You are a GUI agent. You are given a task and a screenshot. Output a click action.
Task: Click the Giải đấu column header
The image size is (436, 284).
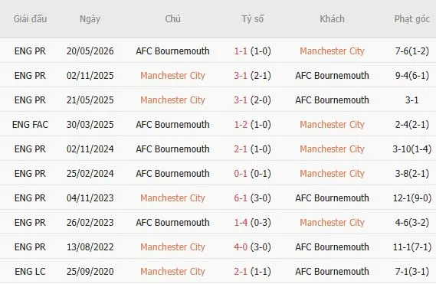tap(30, 19)
